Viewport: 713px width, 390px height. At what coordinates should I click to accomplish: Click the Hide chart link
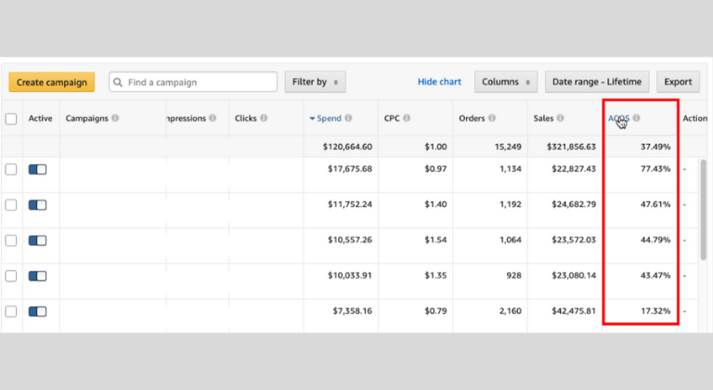439,82
